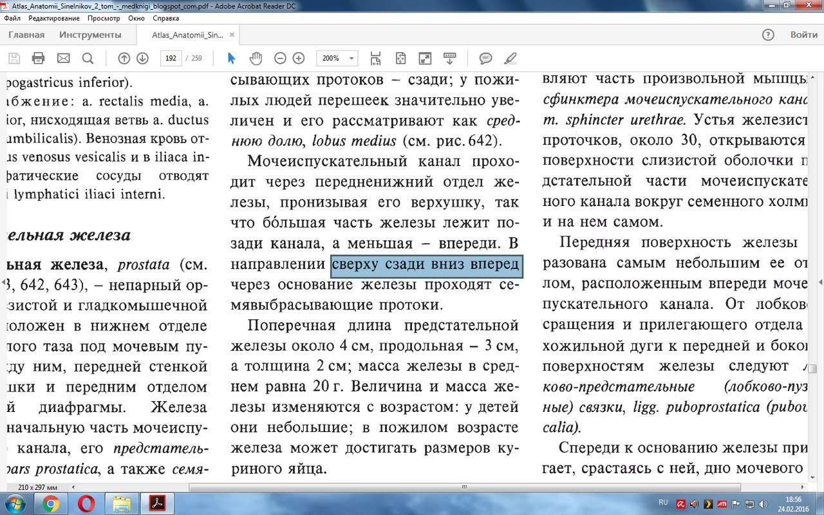Zoom out with the minus button
This screenshot has width=824, height=515.
[x=280, y=59]
